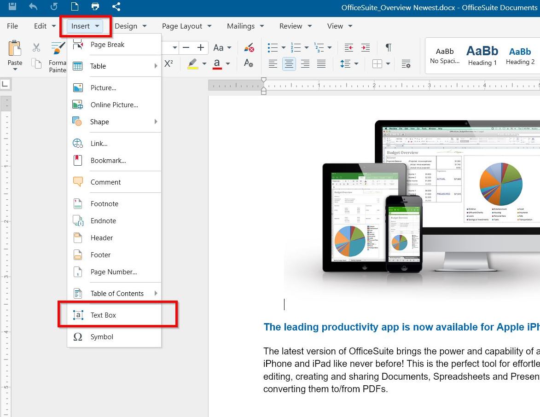Open the Page Layout menu
The image size is (540, 417).
[x=186, y=26]
